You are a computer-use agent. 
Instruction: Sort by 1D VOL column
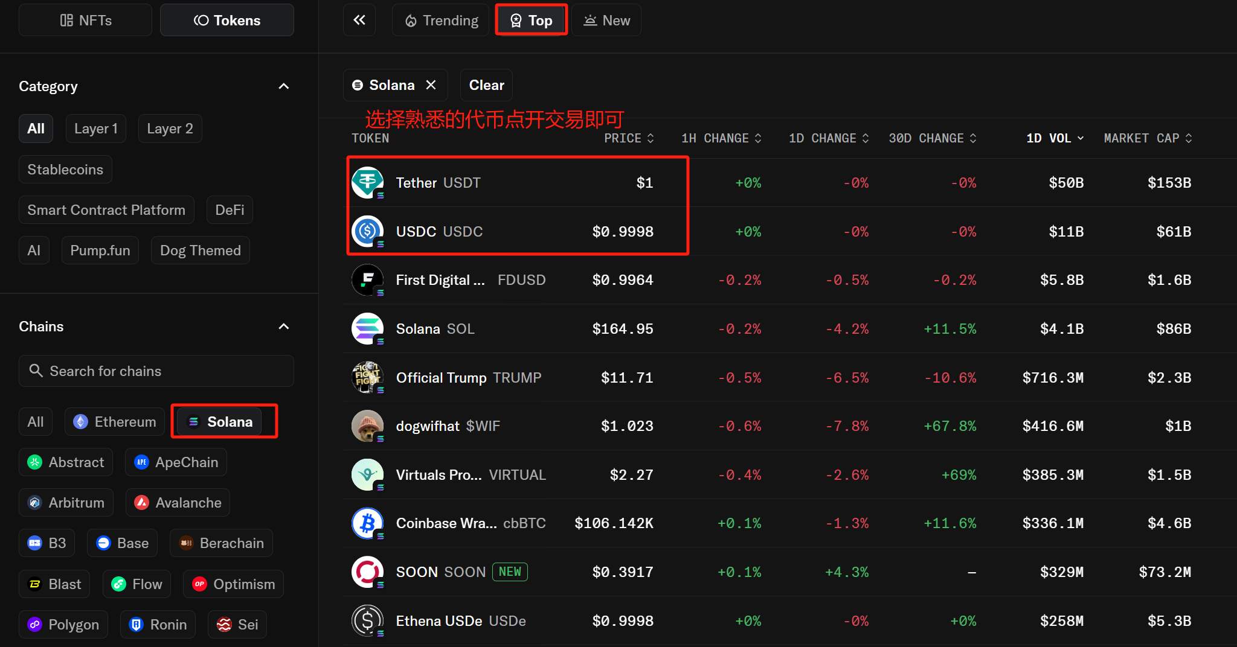pyautogui.click(x=1055, y=138)
